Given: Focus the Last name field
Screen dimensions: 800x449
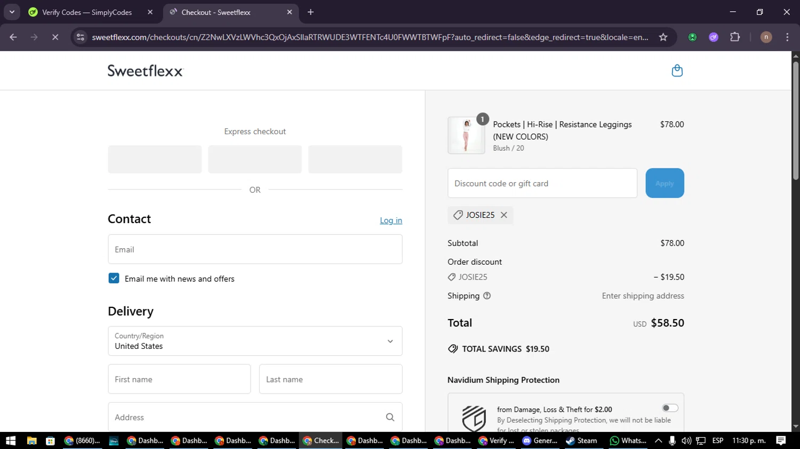Looking at the screenshot, I should [x=331, y=379].
